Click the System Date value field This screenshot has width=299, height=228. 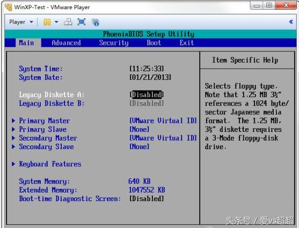coord(150,77)
